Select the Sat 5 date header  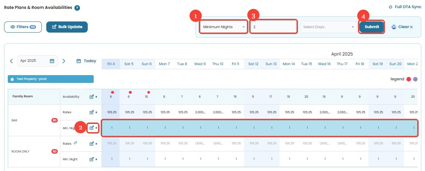(129, 64)
